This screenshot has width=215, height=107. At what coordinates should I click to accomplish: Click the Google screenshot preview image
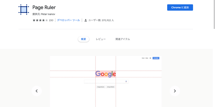click(x=106, y=81)
